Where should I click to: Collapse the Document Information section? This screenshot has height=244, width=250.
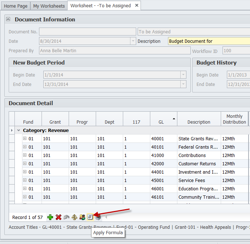tap(8, 19)
